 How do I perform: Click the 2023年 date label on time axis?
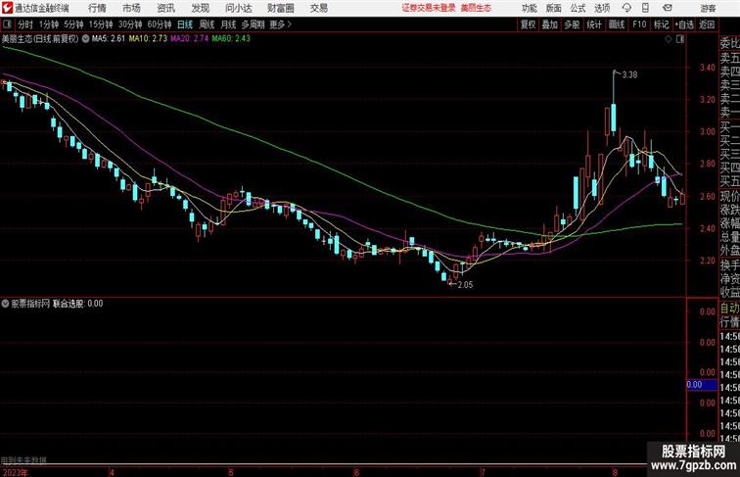(15, 472)
